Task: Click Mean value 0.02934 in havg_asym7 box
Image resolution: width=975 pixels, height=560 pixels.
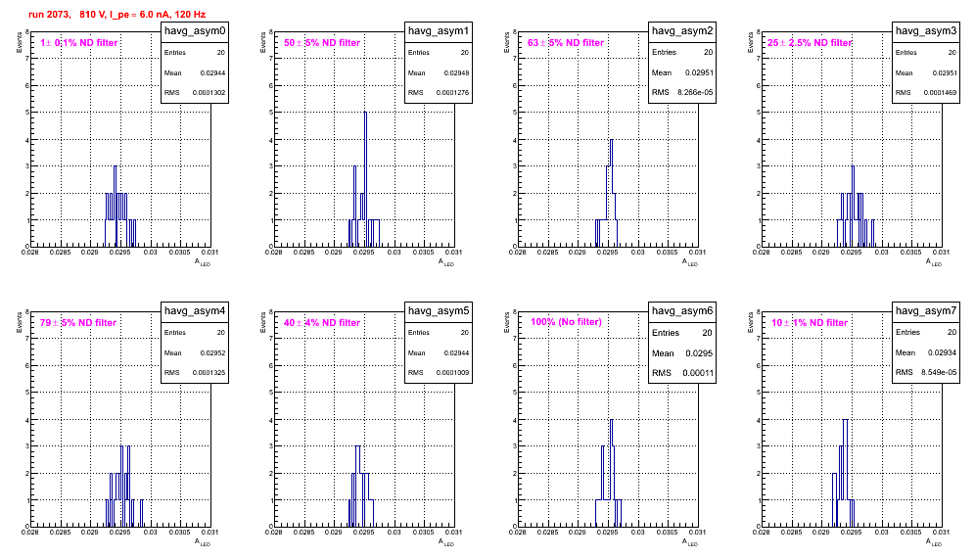Action: coord(943,352)
